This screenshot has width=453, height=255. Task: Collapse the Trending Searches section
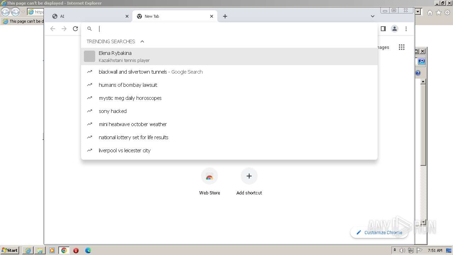tap(142, 41)
